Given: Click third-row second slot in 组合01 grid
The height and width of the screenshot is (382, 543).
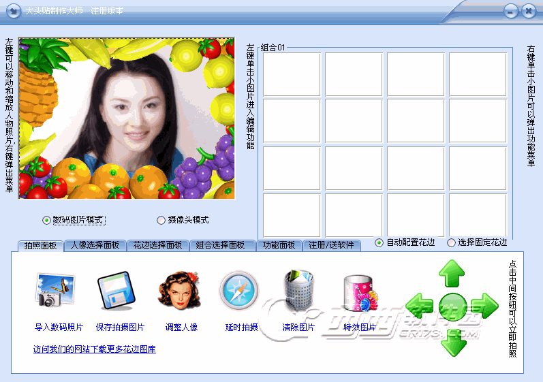Looking at the screenshot, I should click(354, 168).
